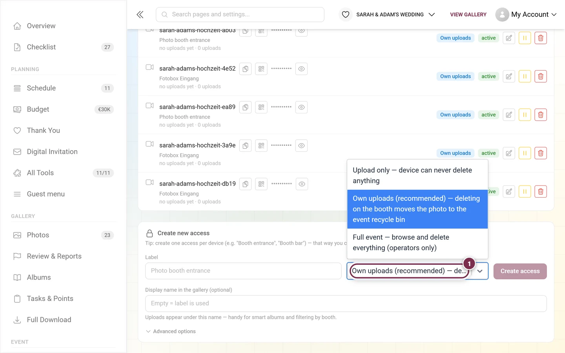Viewport: 565px width, 353px height.
Task: Delete the topmost access row
Action: [541, 38]
